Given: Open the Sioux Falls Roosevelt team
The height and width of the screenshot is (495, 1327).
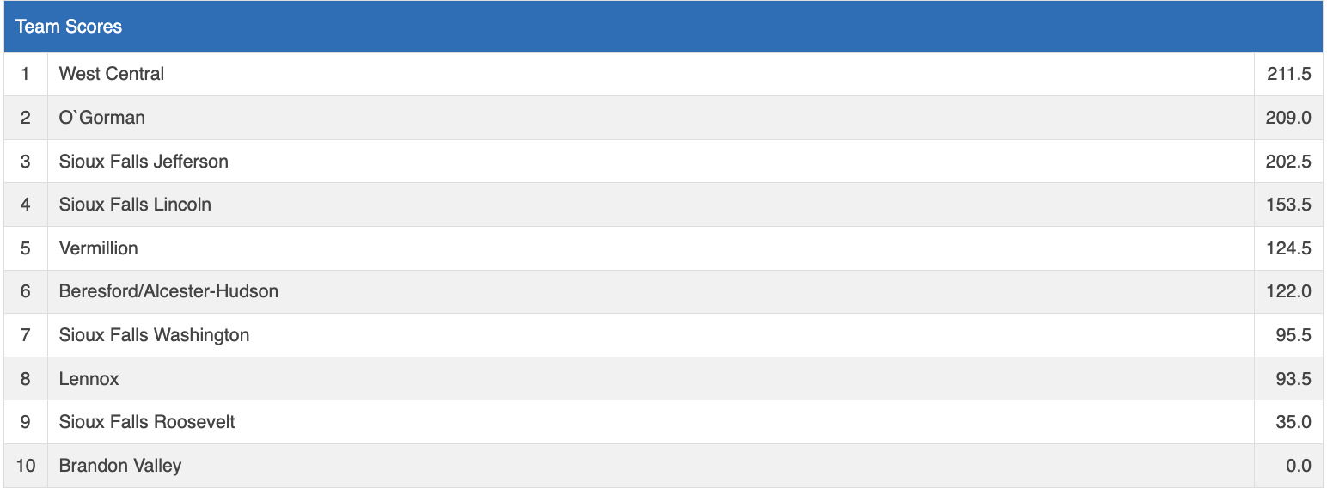Looking at the screenshot, I should (147, 422).
